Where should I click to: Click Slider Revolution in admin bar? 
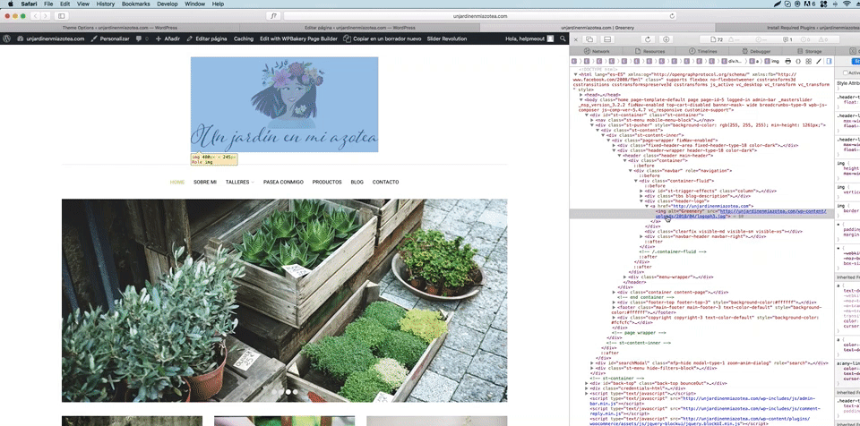446,38
